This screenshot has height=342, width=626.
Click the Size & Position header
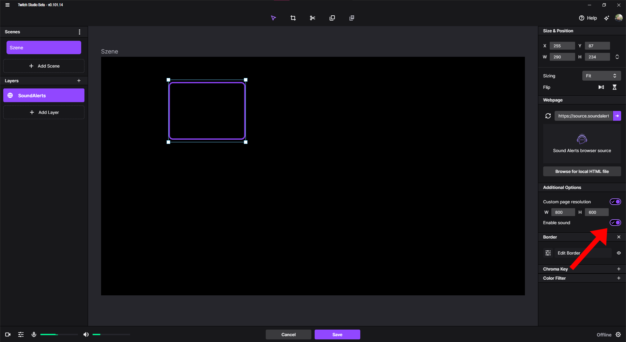pos(558,31)
